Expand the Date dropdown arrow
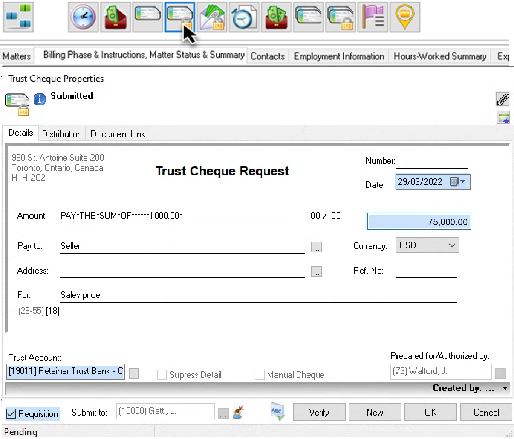Screen dimensions: 514x439 coord(463,182)
